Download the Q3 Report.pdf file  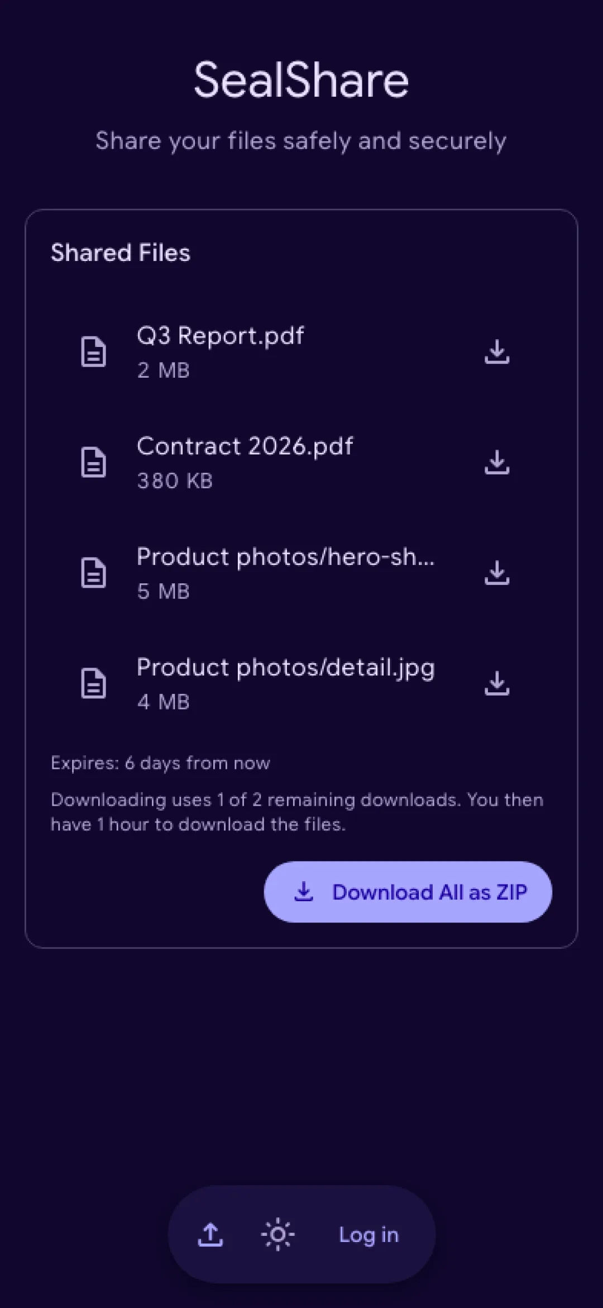click(496, 352)
